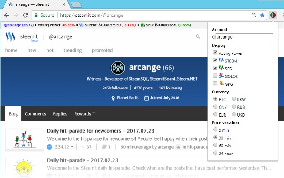Viewport: 284px width, 178px height.
Task: Open a new browser tab
Action: [x=76, y=5]
